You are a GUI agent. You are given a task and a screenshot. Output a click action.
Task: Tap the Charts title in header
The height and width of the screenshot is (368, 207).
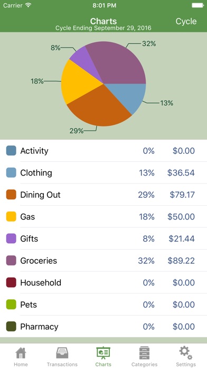[103, 21]
